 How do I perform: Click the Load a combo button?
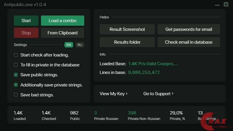coord(63,20)
